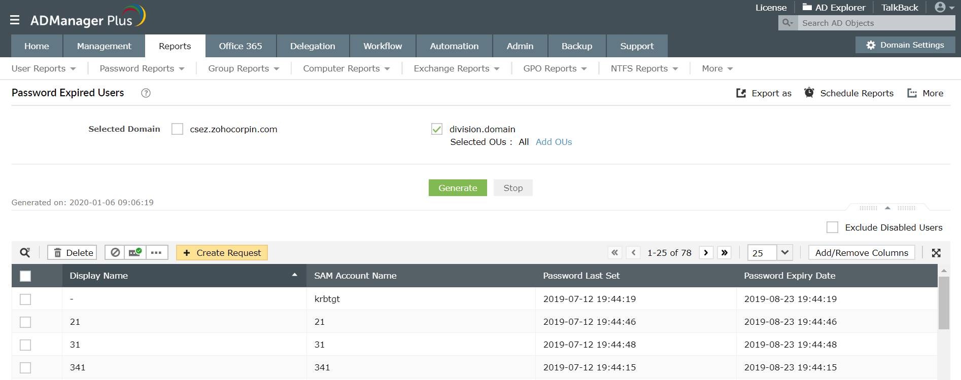Click the Stop button
This screenshot has height=380, width=961.
pos(513,188)
